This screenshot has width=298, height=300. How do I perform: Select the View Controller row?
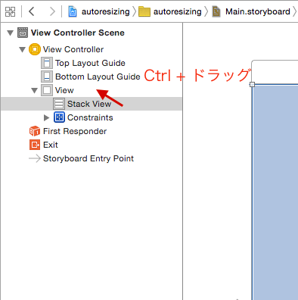coord(73,49)
